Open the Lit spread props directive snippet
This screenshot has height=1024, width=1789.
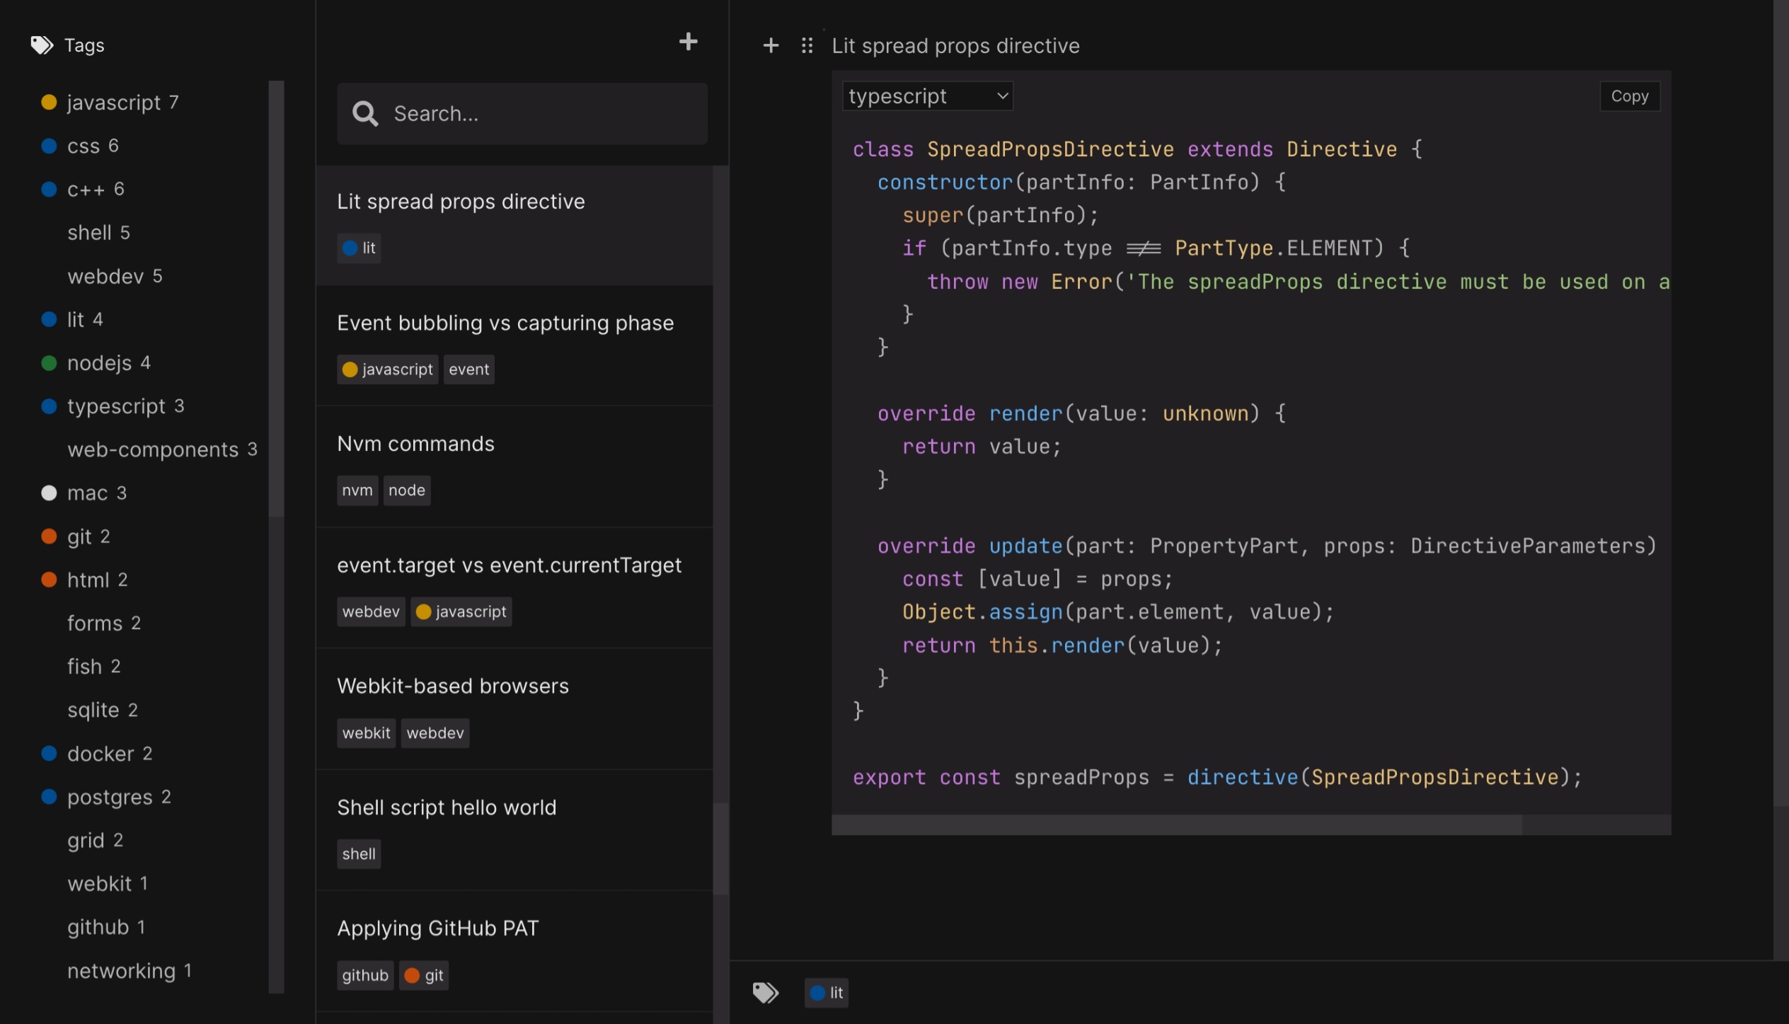461,200
